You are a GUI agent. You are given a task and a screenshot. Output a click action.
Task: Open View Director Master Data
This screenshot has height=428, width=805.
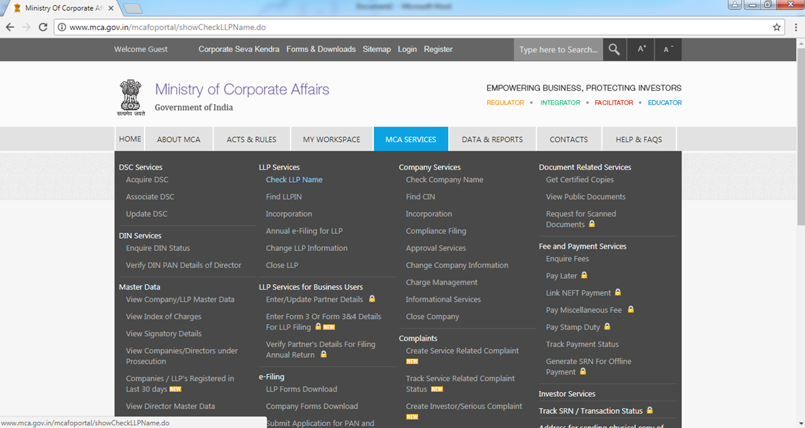[x=170, y=406]
